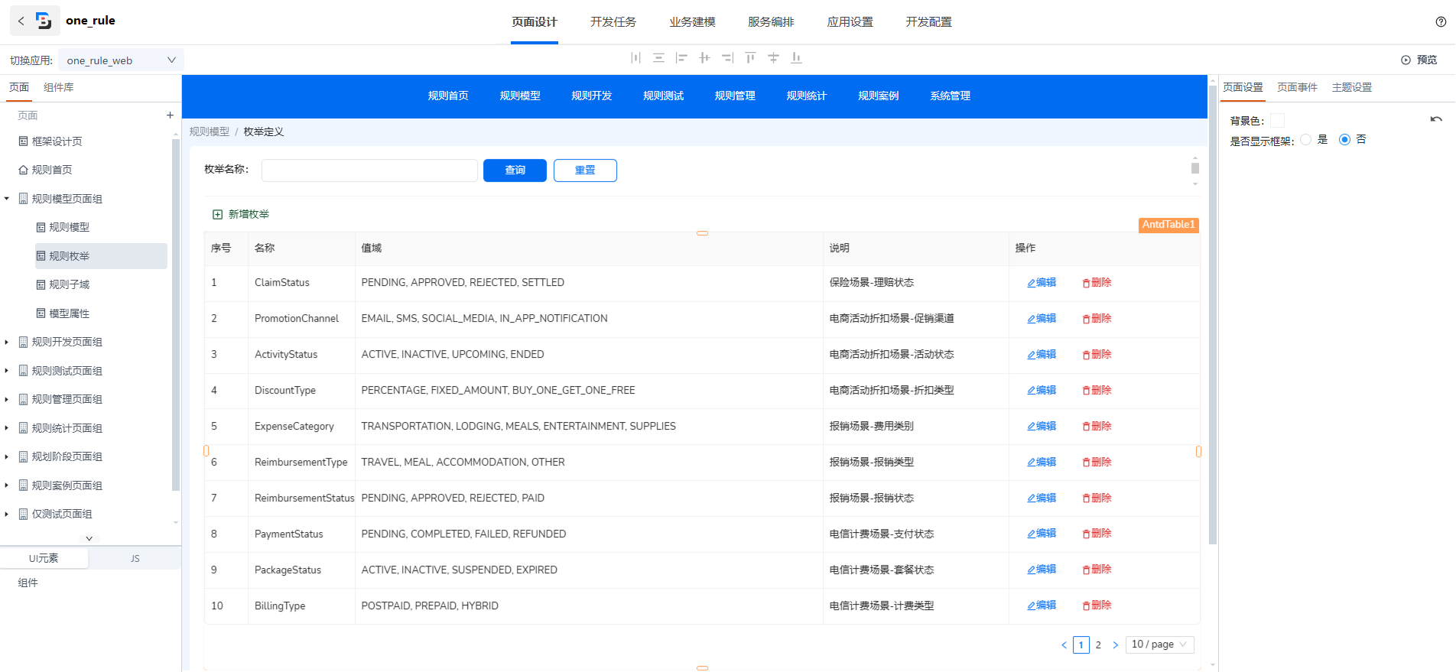This screenshot has width=1456, height=672.
Task: Click the back arrow beside the app logo
Action: [x=21, y=21]
